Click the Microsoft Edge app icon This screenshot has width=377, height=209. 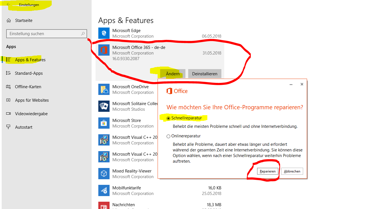pos(104,33)
